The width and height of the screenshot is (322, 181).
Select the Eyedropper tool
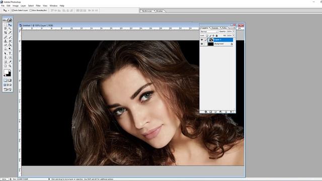point(10,62)
